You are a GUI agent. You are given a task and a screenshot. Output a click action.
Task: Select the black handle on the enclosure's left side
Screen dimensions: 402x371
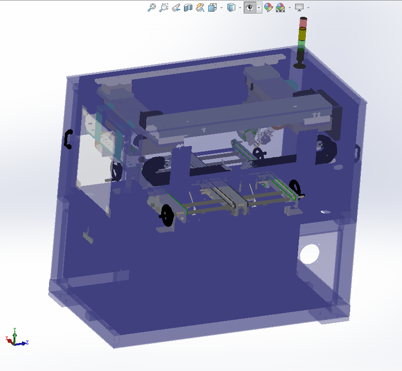pos(68,139)
